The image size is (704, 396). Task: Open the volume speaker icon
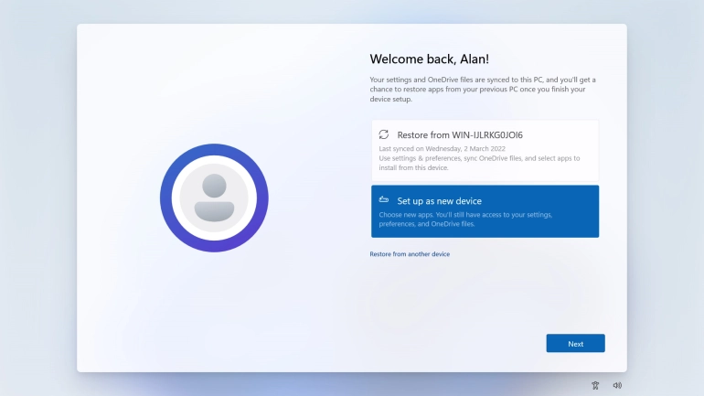tap(617, 385)
